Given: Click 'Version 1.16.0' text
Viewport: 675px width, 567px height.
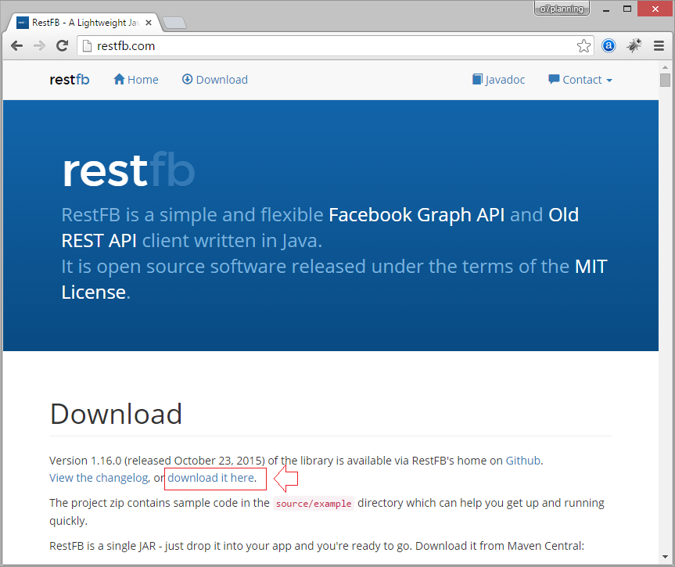Looking at the screenshot, I should point(86,461).
